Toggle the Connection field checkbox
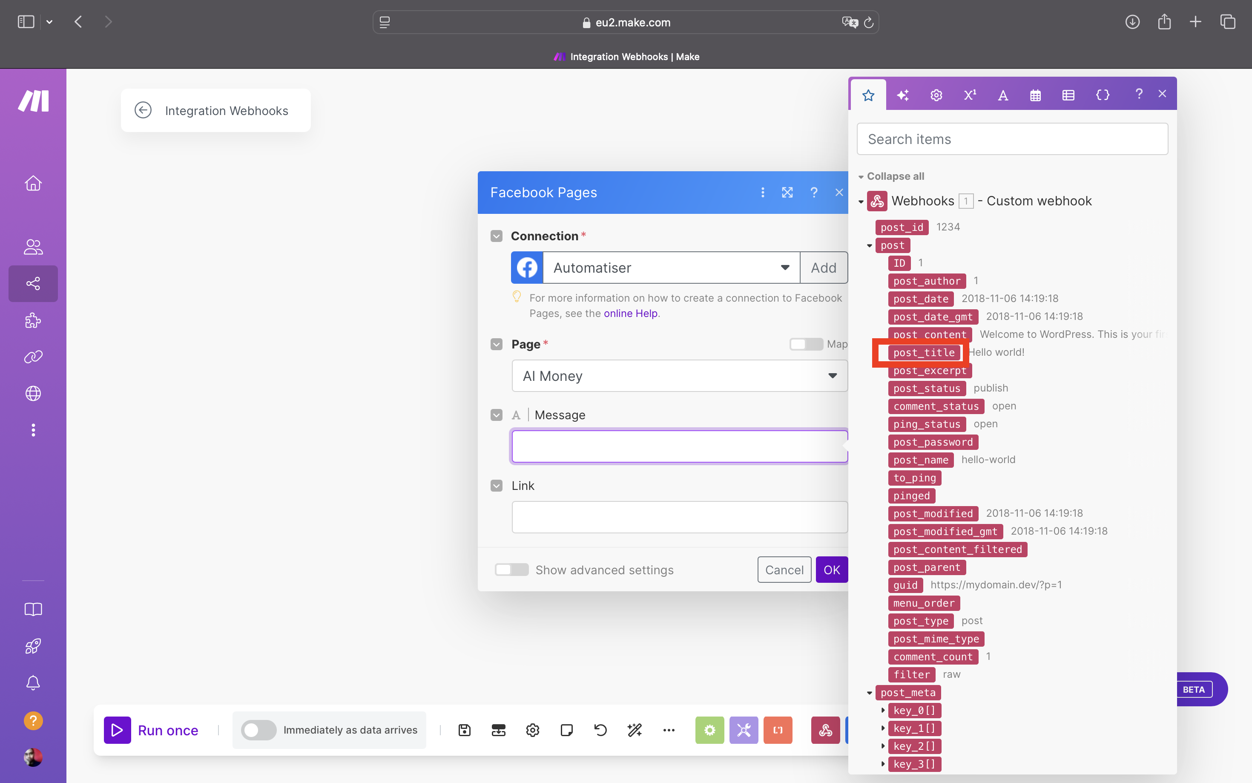Viewport: 1252px width, 783px height. 497,236
